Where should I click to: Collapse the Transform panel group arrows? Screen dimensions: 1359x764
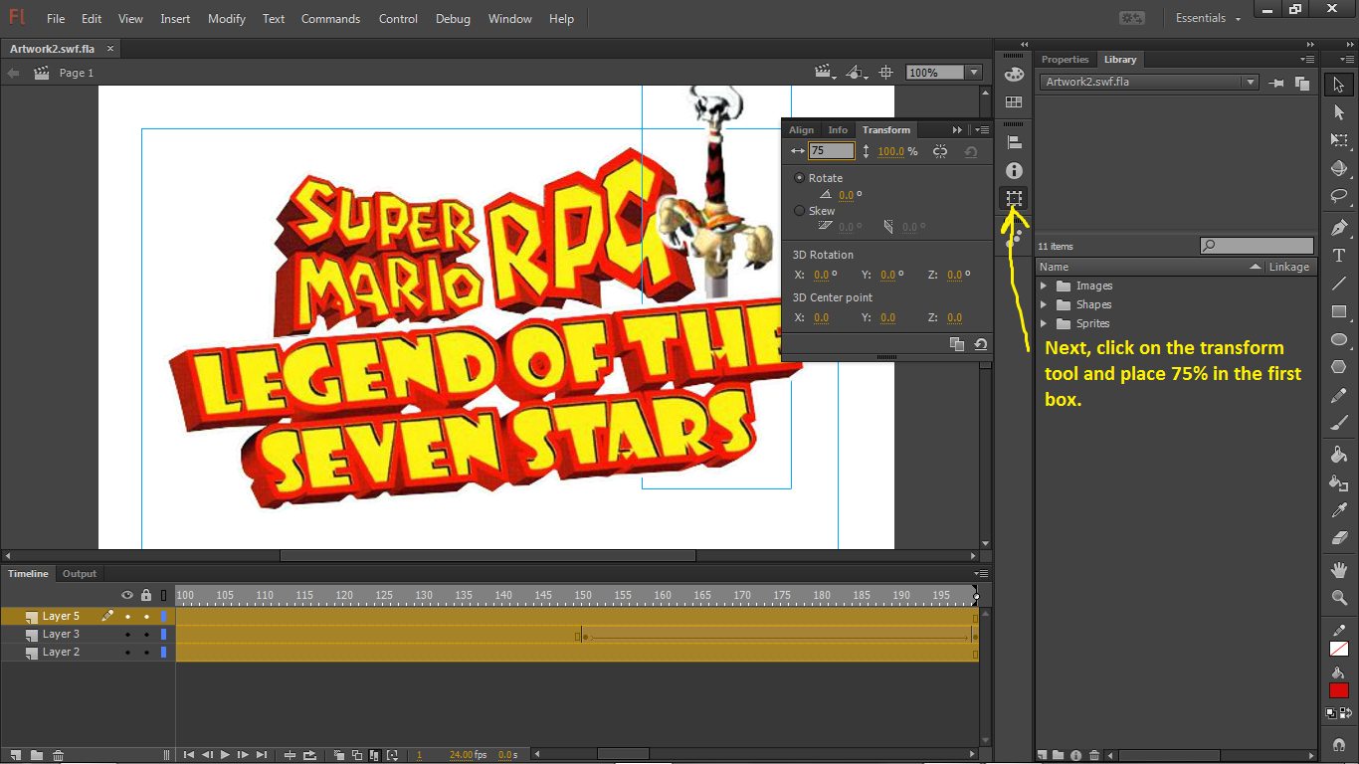coord(957,130)
